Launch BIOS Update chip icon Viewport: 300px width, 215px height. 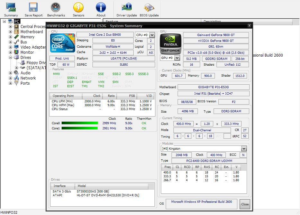(149, 8)
